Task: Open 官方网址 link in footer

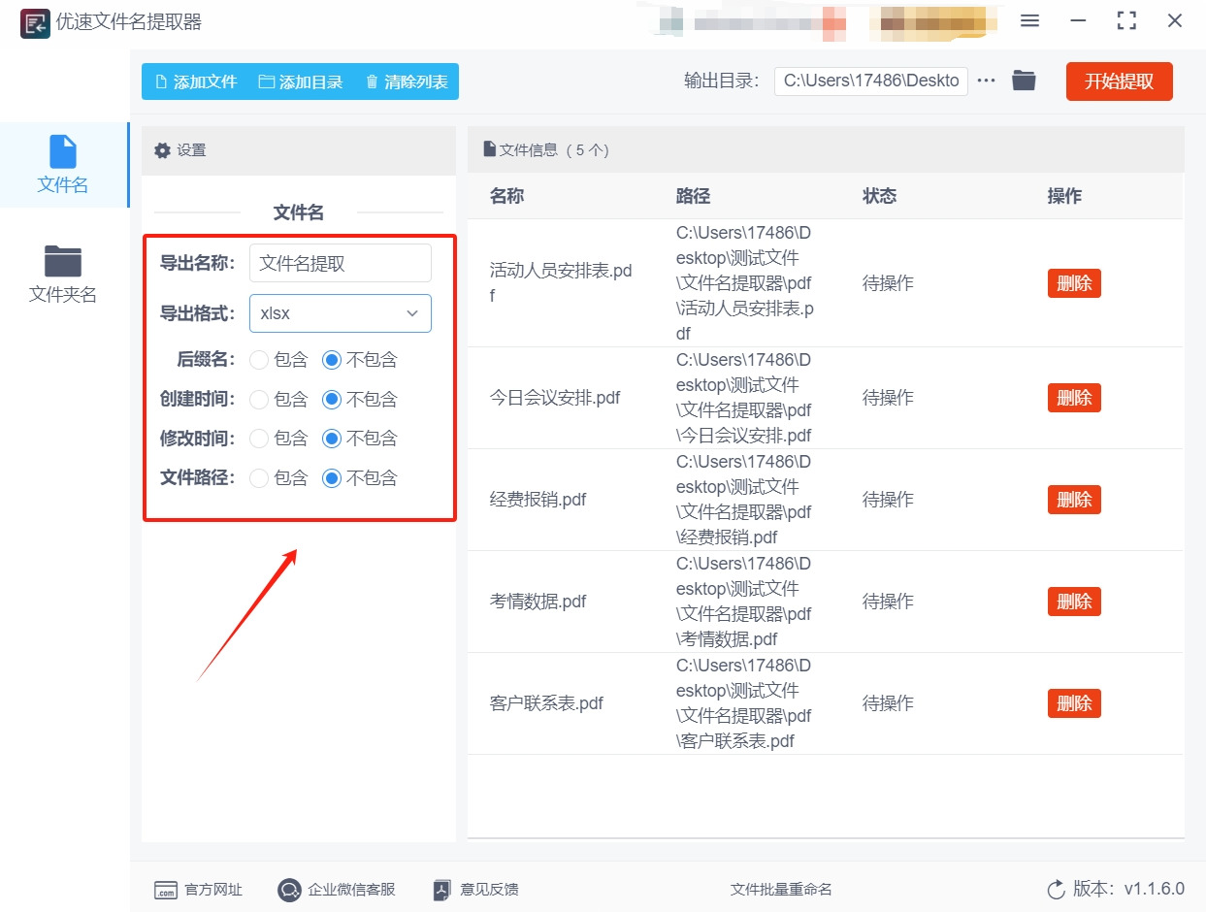Action: pos(199,890)
